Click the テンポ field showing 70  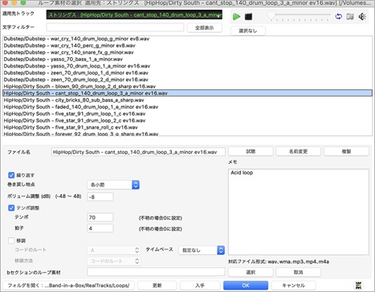pyautogui.click(x=100, y=217)
